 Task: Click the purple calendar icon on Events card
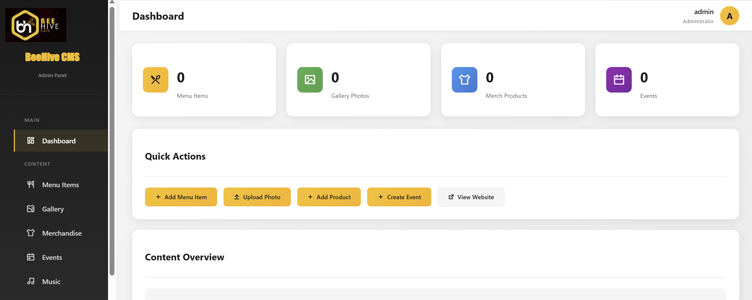pyautogui.click(x=619, y=79)
